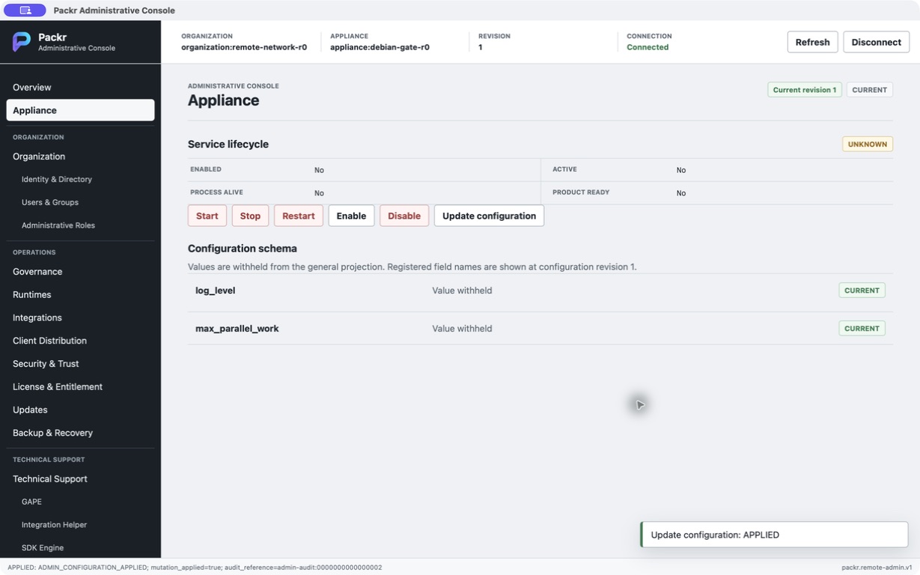
Task: Select the max_parallel_work field name
Action: [x=237, y=329]
